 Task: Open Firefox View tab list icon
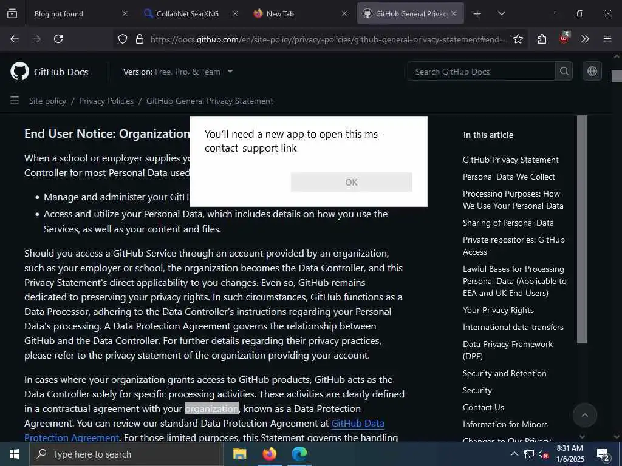12,13
